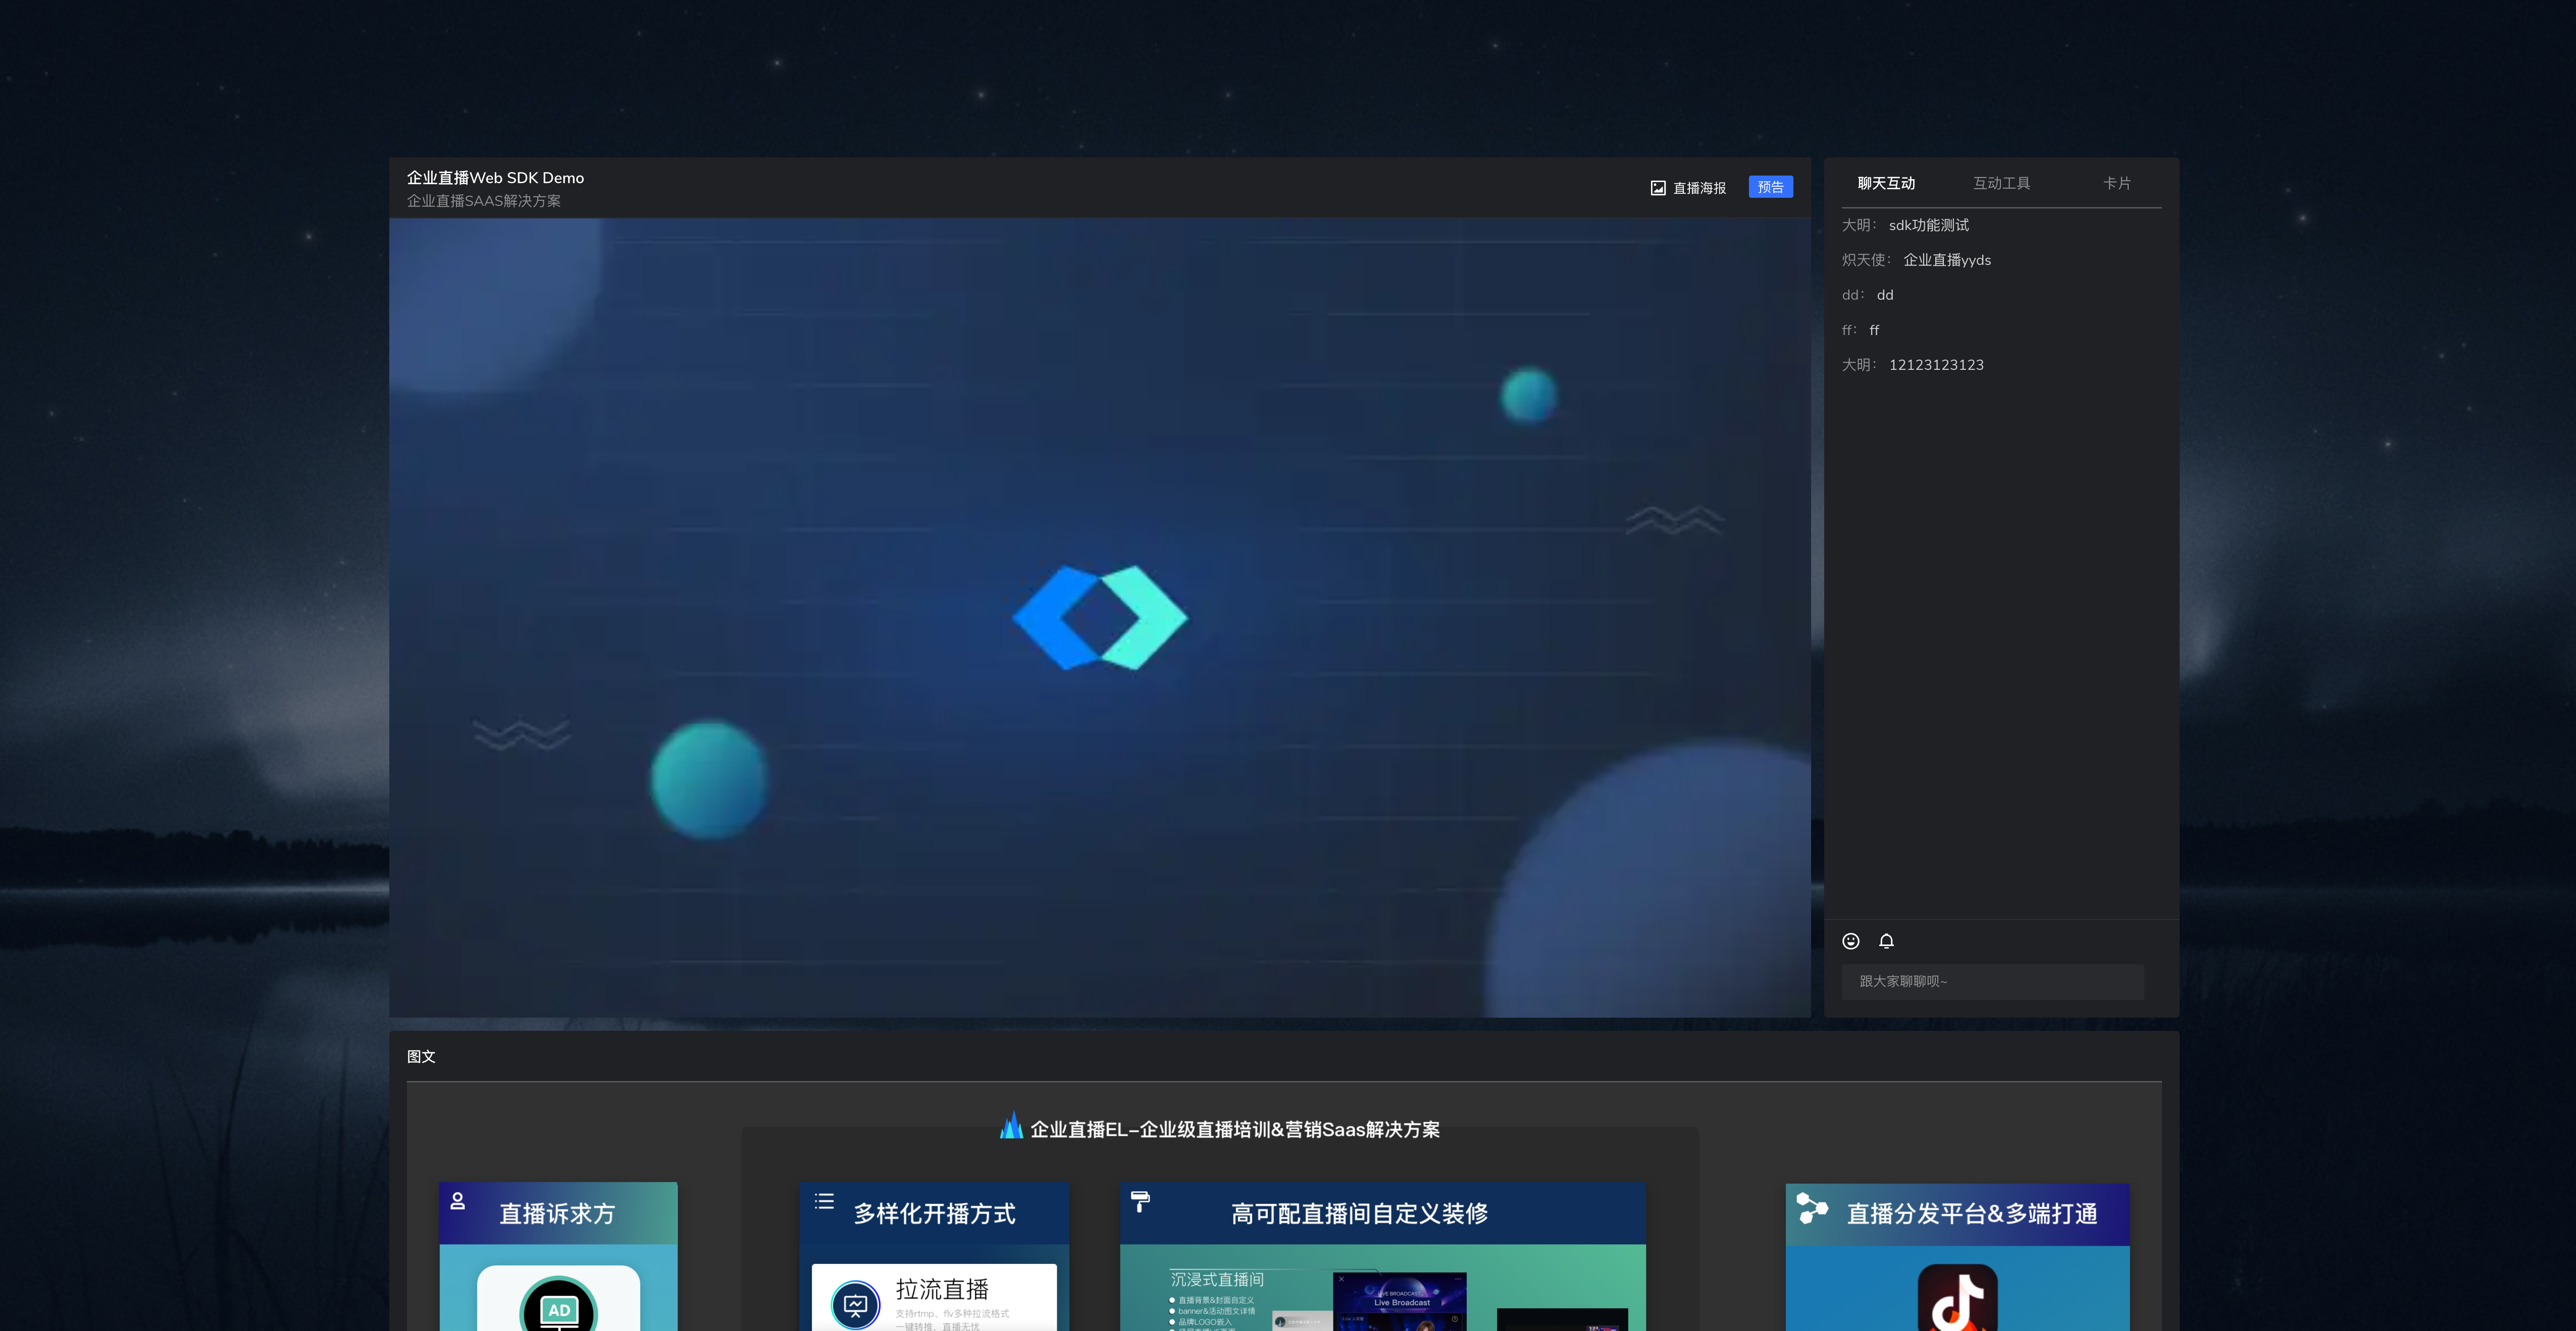Click the list icon on 多样化开播方式 card

point(824,1201)
